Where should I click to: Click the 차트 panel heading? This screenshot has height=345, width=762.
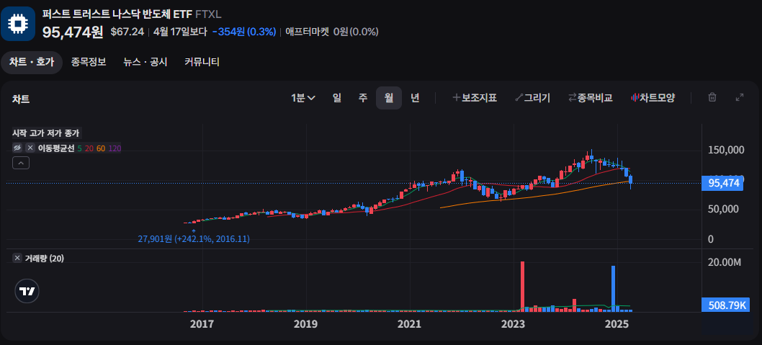[x=21, y=99]
